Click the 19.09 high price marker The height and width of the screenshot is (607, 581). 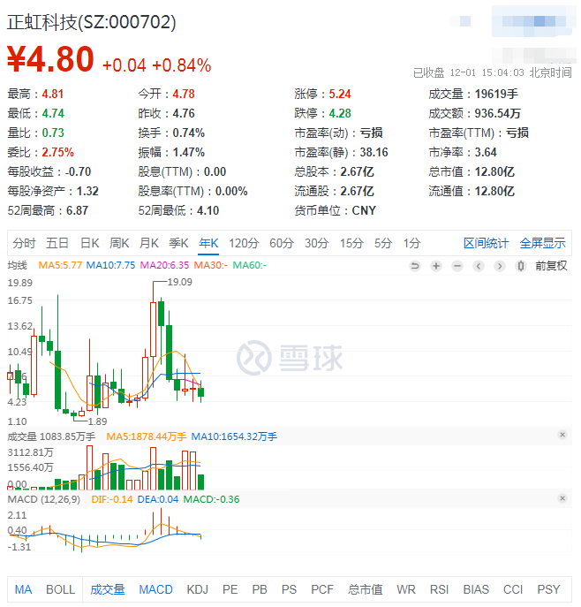(x=180, y=283)
